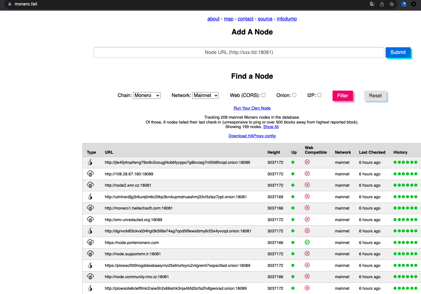Screen dimensions: 421x294
Task: Click the red not-compatible icon for node.supportxmr.ir
Action: (x=307, y=253)
